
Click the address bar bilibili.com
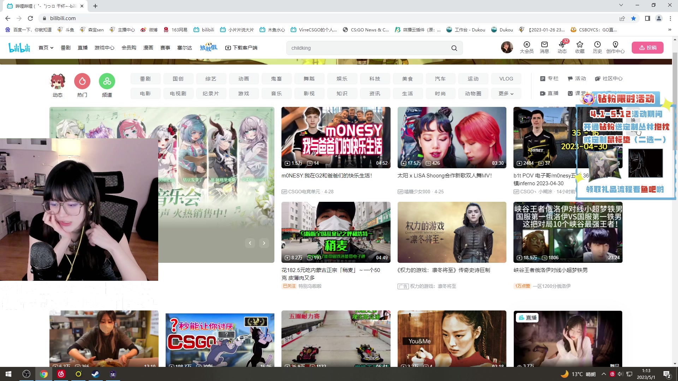328,18
